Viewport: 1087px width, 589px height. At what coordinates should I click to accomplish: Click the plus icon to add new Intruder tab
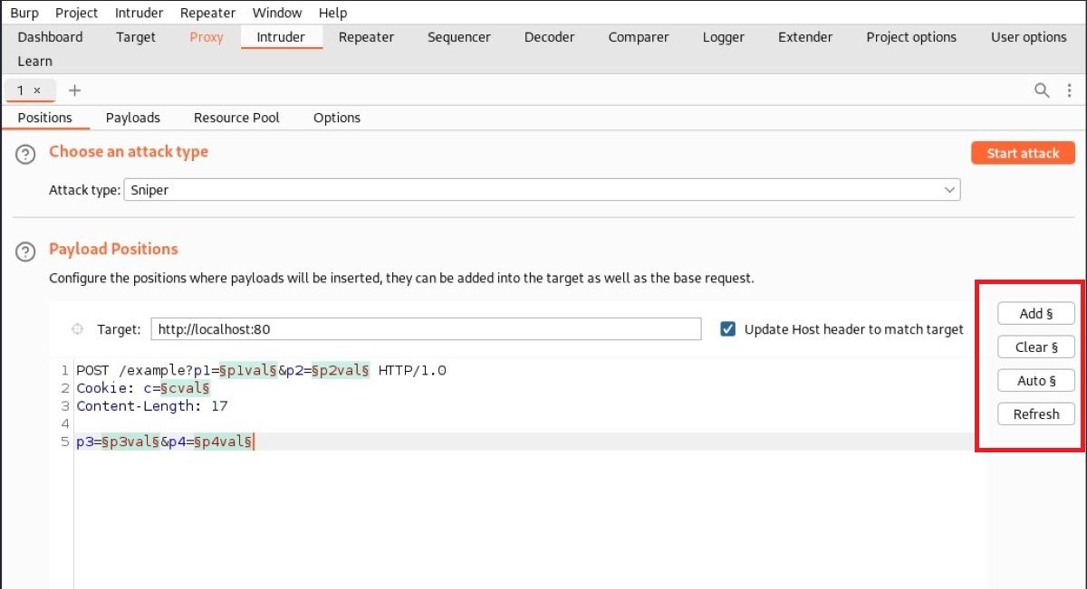click(x=74, y=90)
